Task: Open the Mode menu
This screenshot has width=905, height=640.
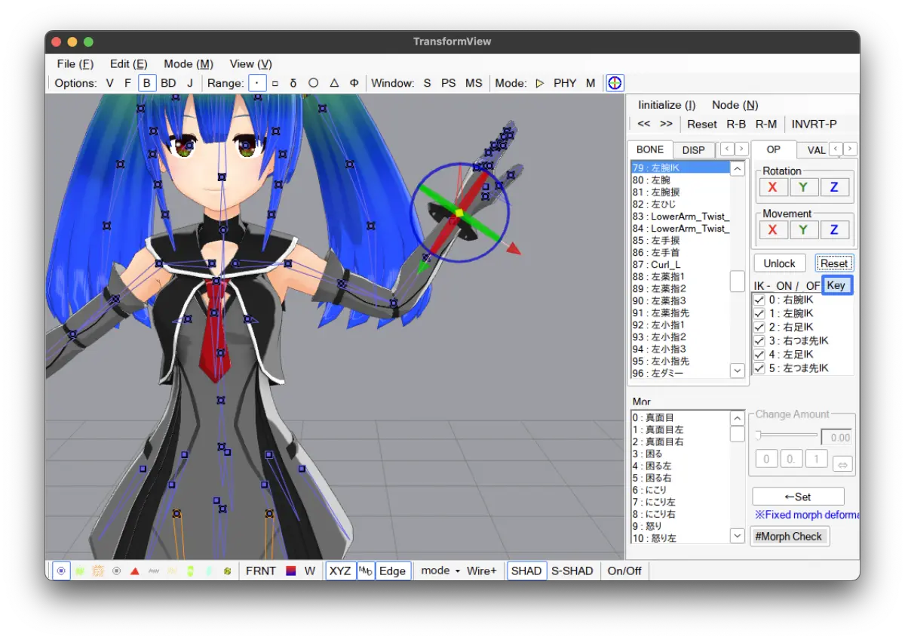Action: point(189,64)
